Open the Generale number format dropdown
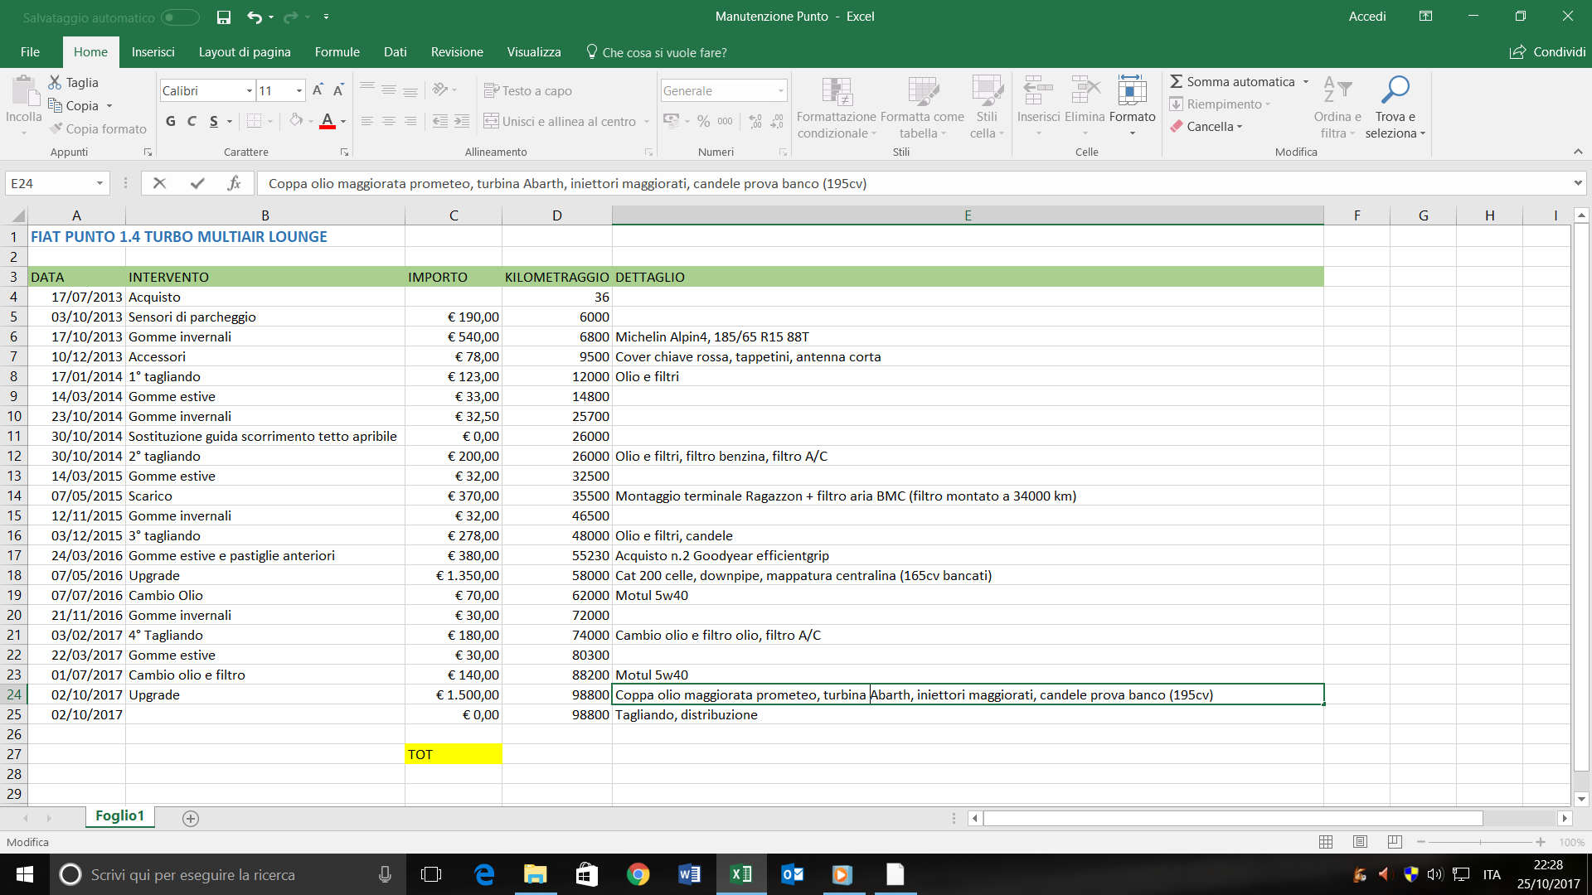Image resolution: width=1592 pixels, height=895 pixels. [780, 90]
